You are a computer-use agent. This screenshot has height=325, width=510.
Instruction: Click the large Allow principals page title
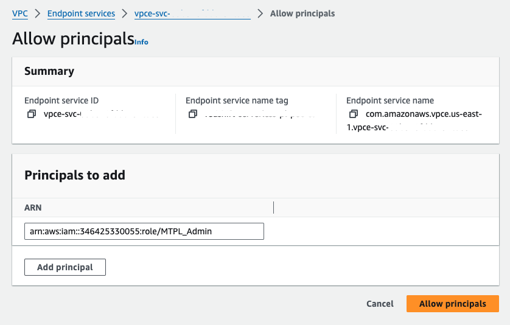pos(72,39)
